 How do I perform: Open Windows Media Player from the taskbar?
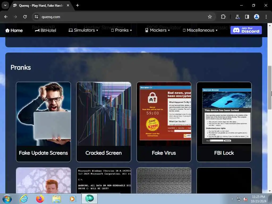click(x=73, y=199)
